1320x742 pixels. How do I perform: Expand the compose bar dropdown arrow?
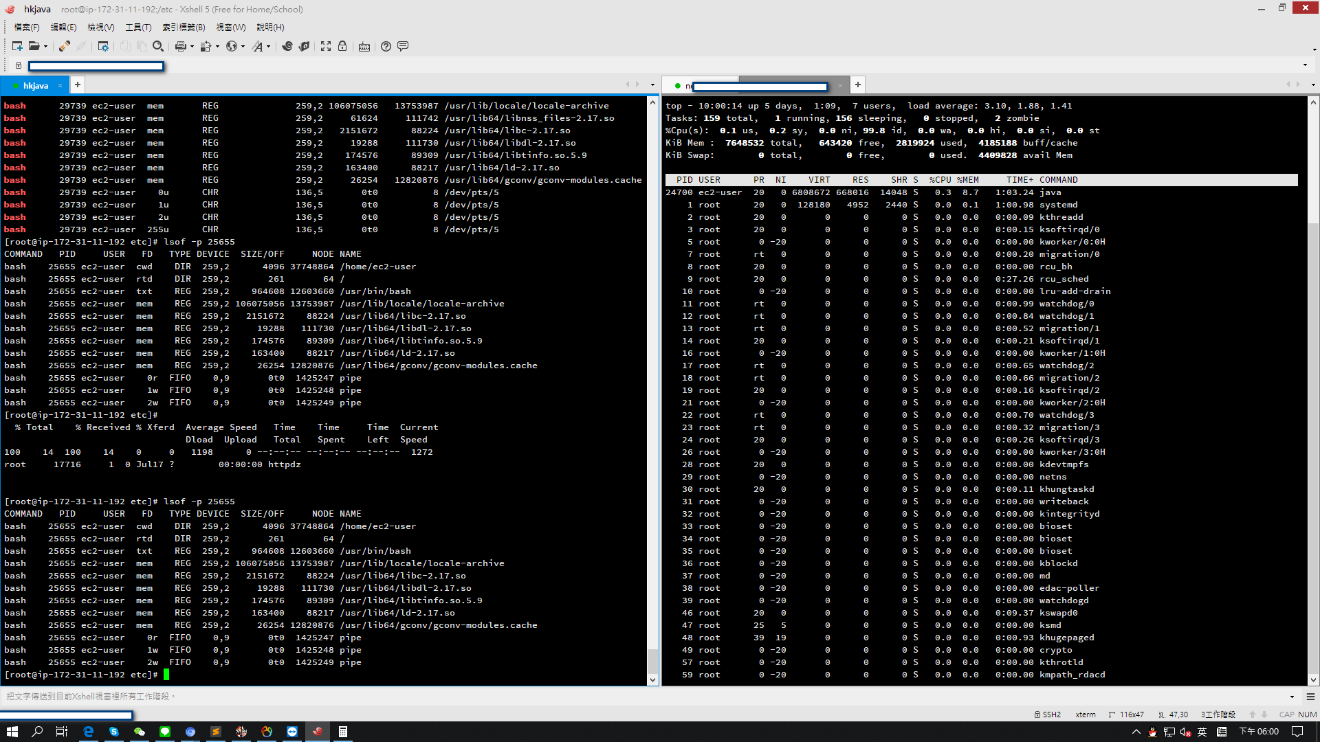(1292, 697)
